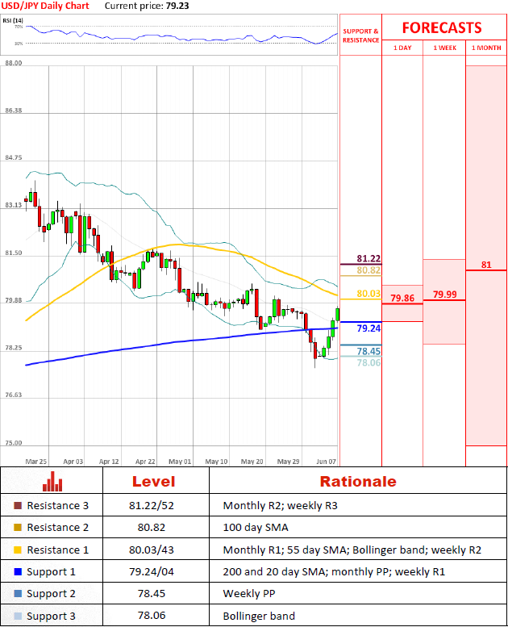Image resolution: width=508 pixels, height=627 pixels.
Task: Click the USD/JPY Daily Chart title
Action: click(x=45, y=6)
